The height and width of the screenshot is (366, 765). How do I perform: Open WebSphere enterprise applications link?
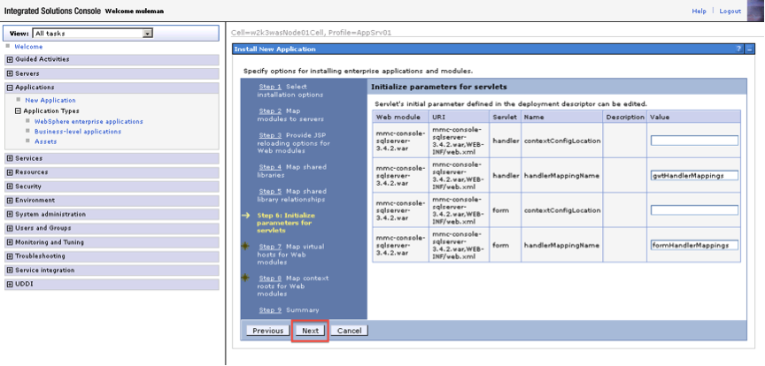pyautogui.click(x=89, y=121)
